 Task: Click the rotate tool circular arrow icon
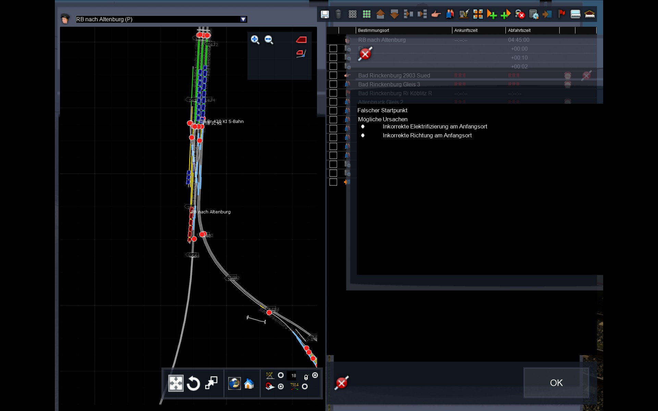pyautogui.click(x=193, y=383)
